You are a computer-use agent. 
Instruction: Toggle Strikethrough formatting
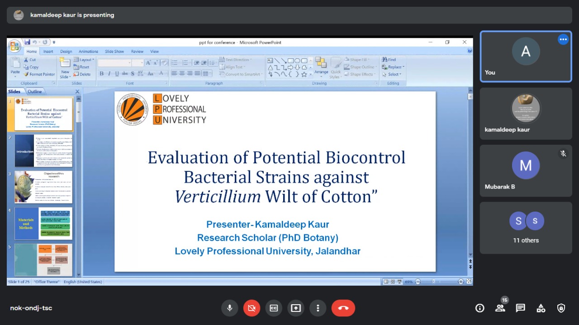pos(125,74)
